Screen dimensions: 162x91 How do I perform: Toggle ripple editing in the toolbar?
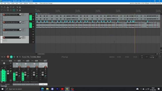(x=8, y=10)
